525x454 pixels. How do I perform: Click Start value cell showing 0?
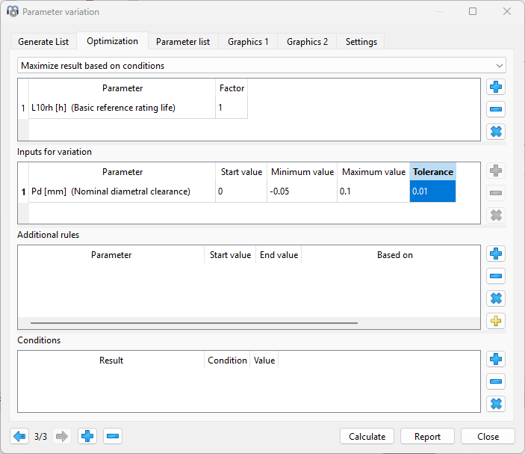[241, 191]
